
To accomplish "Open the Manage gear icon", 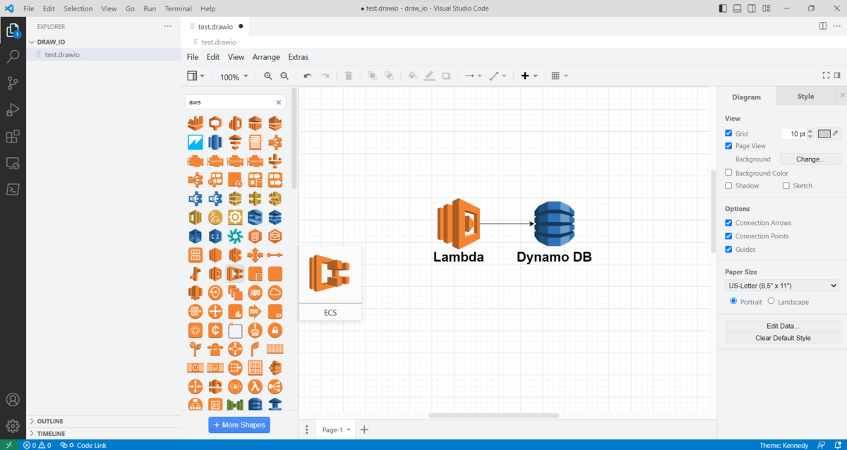I will pos(13,426).
